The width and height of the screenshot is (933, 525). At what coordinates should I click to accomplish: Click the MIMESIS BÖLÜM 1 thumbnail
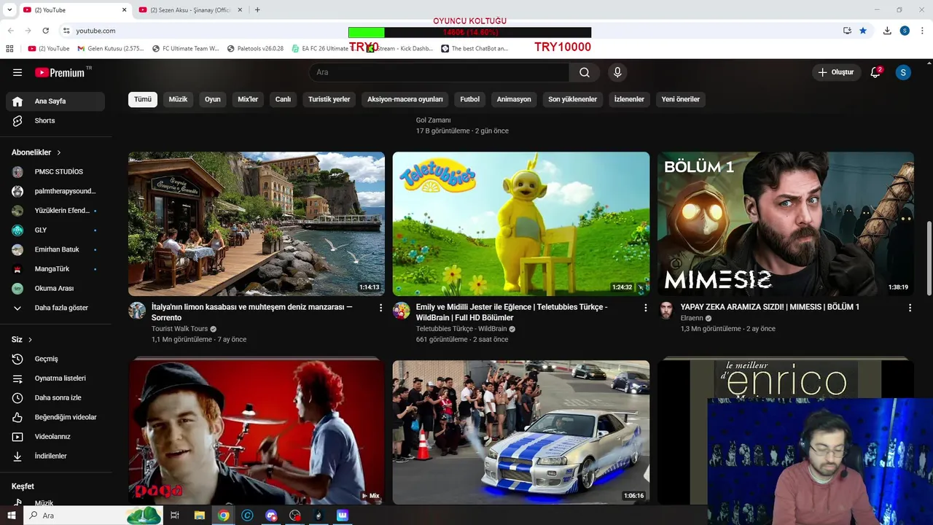point(786,224)
